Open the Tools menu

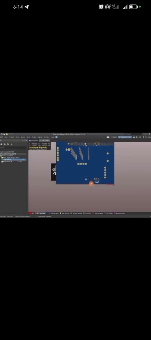pos(28,137)
